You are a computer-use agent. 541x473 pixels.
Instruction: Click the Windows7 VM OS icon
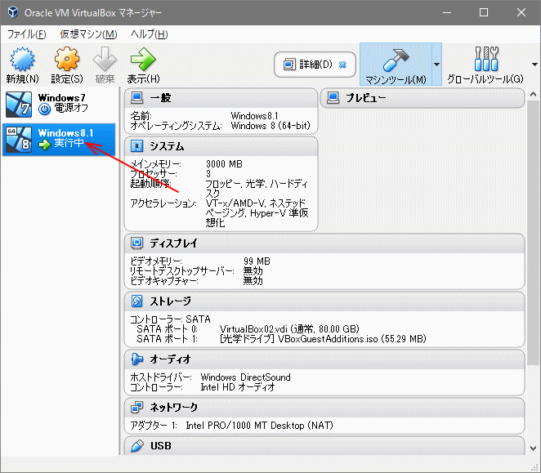pyautogui.click(x=19, y=105)
